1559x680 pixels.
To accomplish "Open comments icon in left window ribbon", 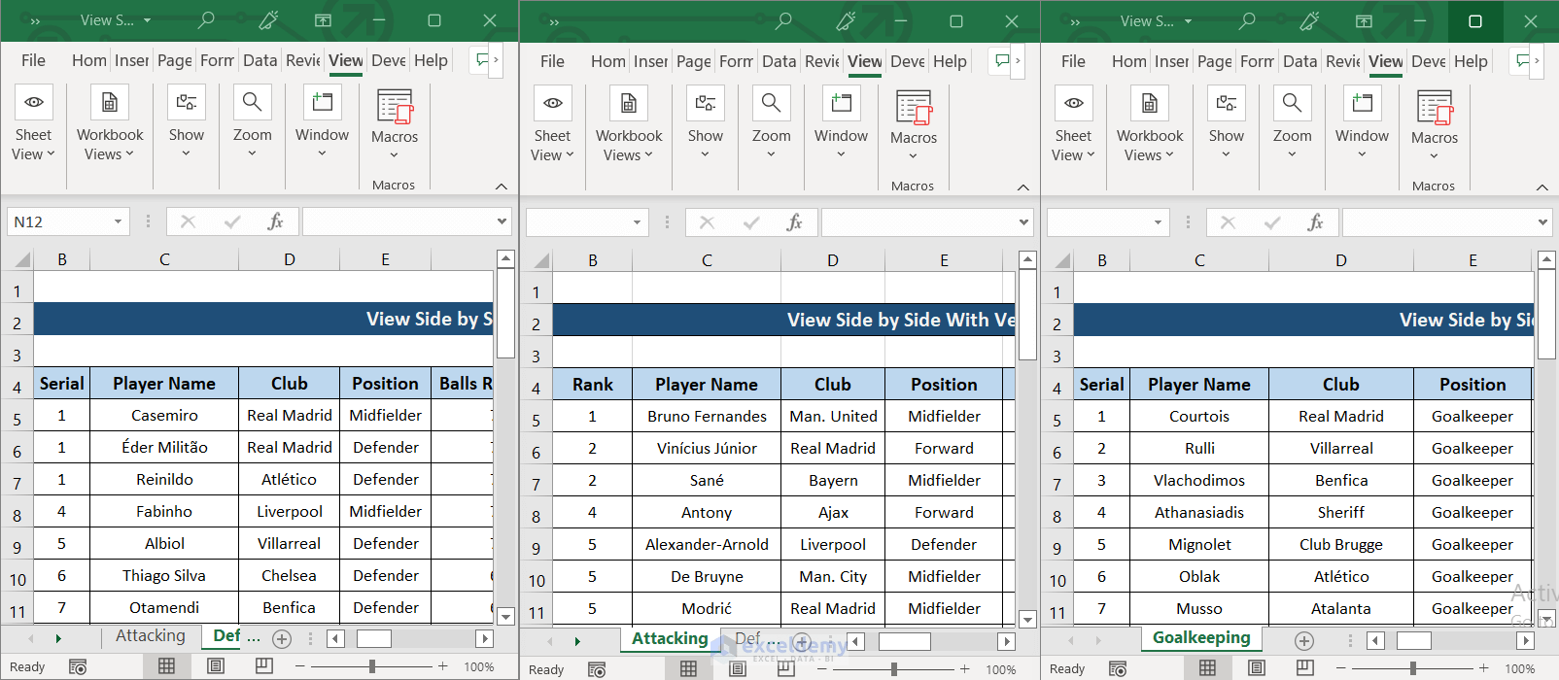I will tap(481, 60).
